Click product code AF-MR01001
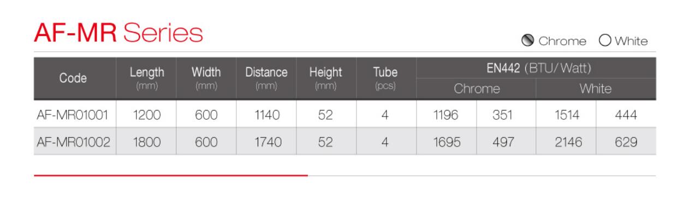The height and width of the screenshot is (207, 690). [74, 114]
